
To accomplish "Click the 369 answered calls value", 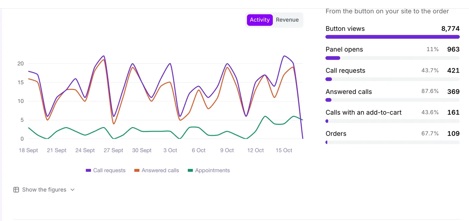I will (x=453, y=92).
